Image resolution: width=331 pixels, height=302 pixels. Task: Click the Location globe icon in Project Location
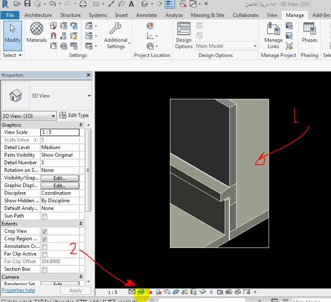tap(150, 26)
